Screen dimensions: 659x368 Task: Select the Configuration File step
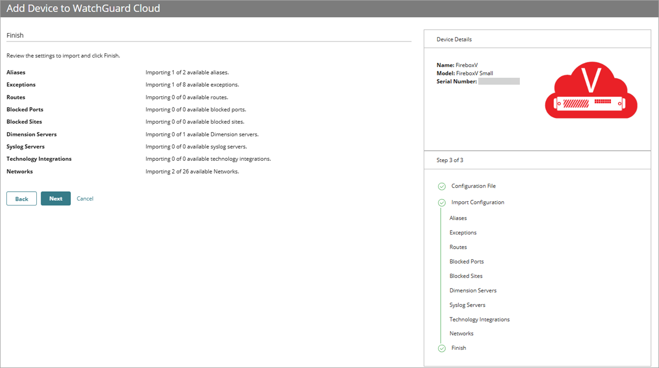[x=473, y=186]
